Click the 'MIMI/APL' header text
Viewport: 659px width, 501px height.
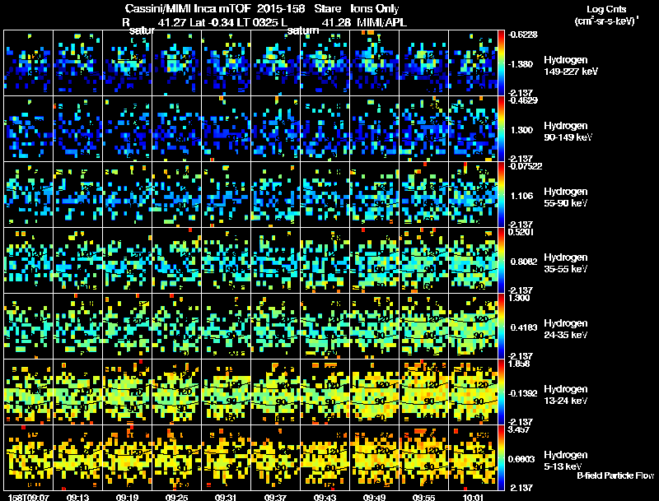coord(382,22)
